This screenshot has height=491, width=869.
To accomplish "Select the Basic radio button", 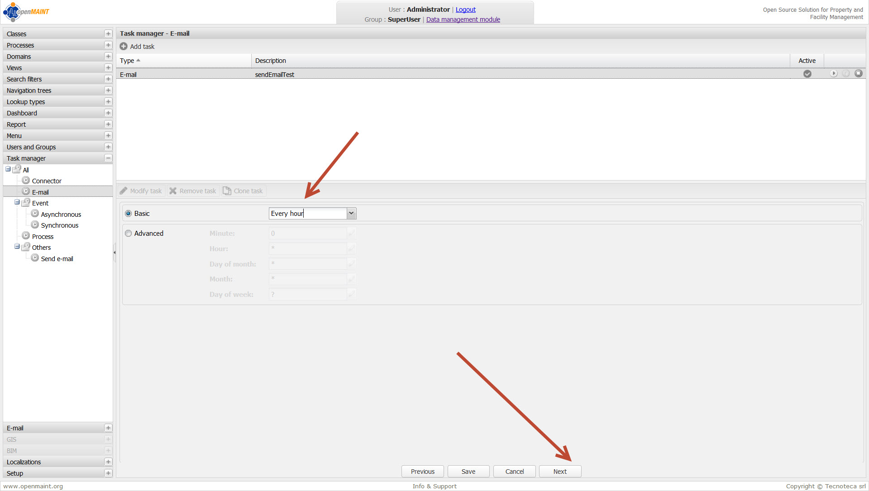I will [129, 214].
